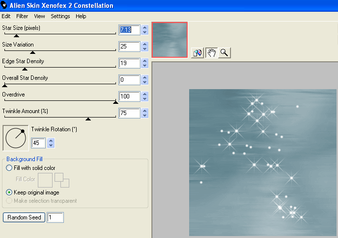The height and width of the screenshot is (238, 338).
Task: Click the Size Variation spinner arrows
Action: point(144,47)
